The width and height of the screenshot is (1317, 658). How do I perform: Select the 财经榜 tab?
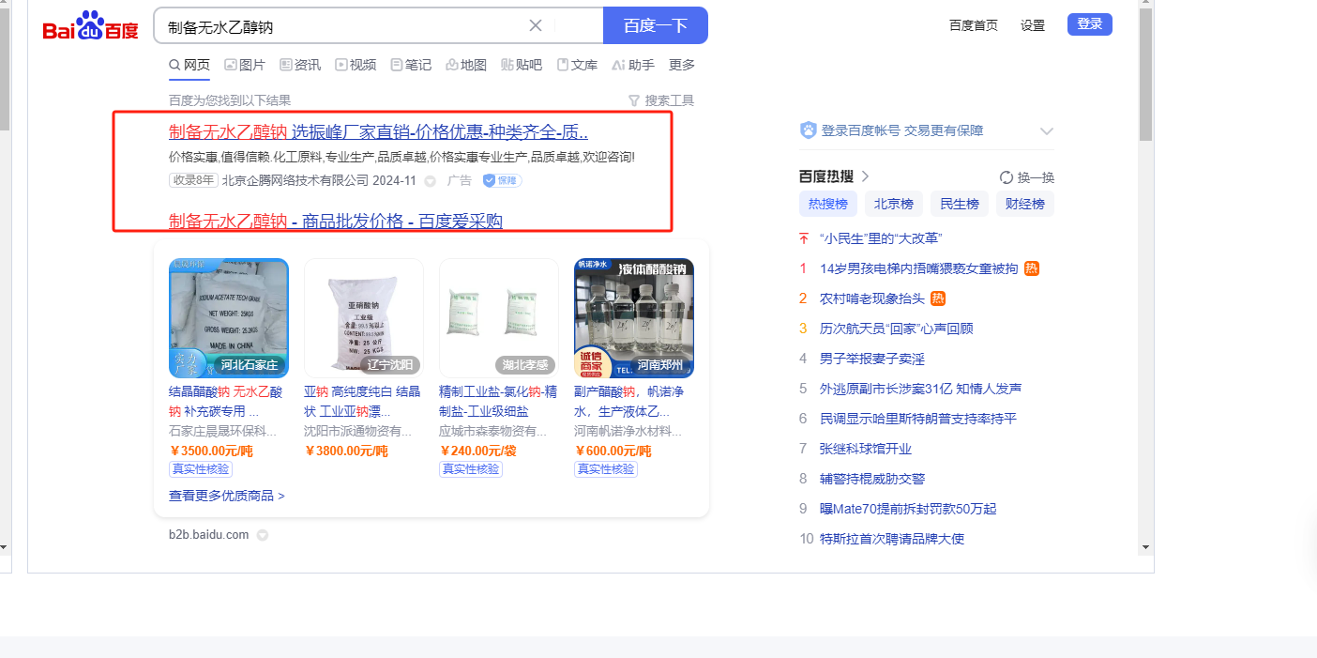pos(1025,204)
